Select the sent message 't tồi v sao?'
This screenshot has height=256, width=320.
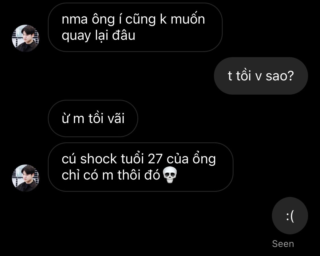point(261,76)
